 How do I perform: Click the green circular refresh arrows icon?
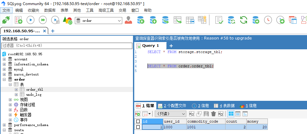244,20
